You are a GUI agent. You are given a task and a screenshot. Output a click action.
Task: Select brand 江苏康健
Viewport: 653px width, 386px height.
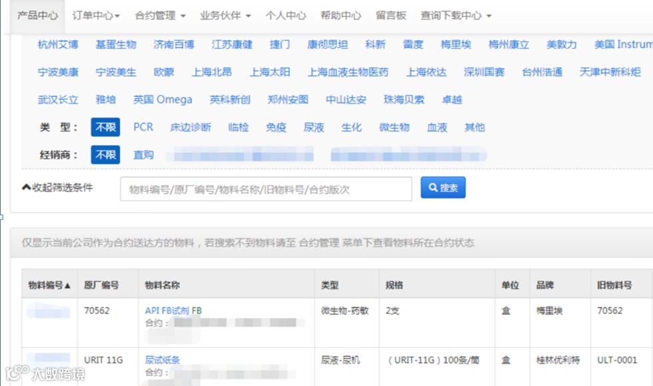pos(232,44)
